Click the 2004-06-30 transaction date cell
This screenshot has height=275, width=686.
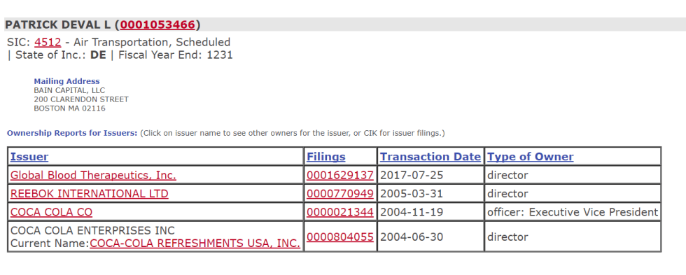[x=430, y=237]
